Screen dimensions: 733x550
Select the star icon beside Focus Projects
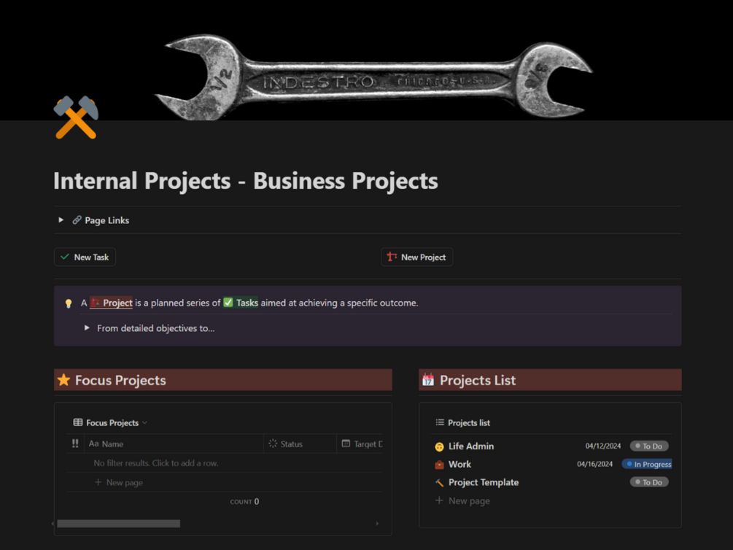64,379
